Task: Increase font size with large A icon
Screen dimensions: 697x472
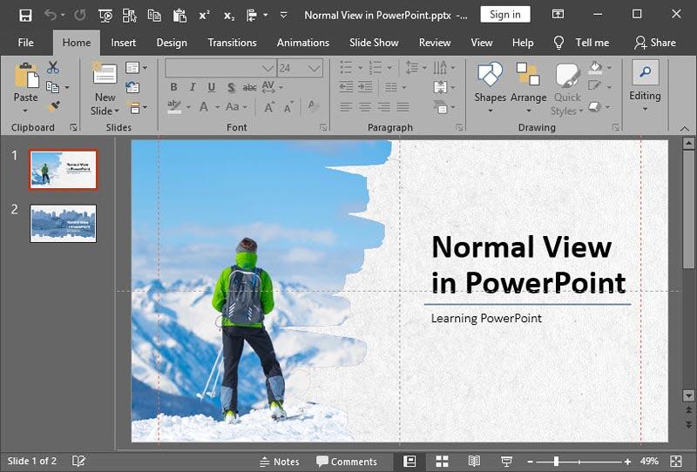Action: [269, 107]
